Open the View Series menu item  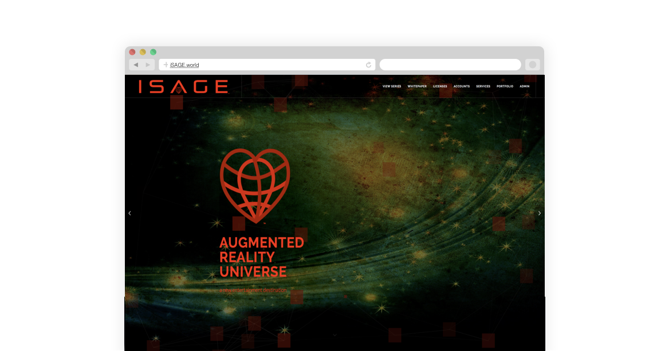coord(392,86)
